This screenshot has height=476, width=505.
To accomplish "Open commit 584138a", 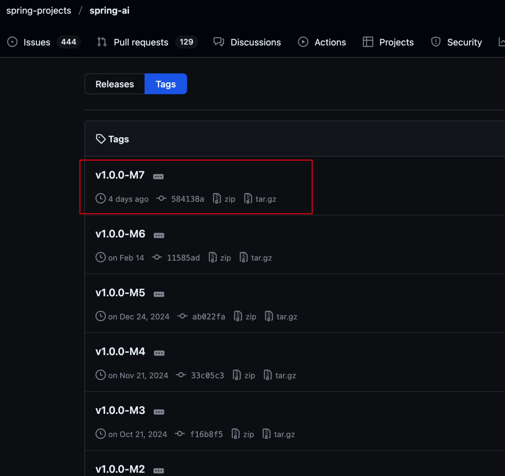I will click(188, 199).
